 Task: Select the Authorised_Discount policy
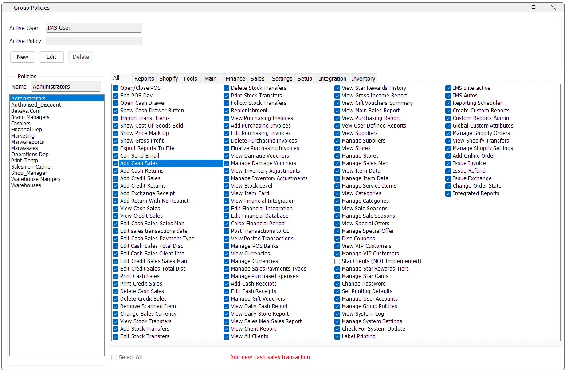click(57, 105)
